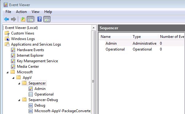Click Applications and Services Logs folder icon

[7, 44]
